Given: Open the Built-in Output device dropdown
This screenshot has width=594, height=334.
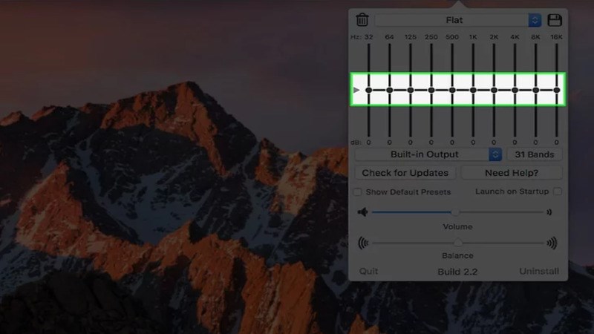Looking at the screenshot, I should pyautogui.click(x=428, y=154).
